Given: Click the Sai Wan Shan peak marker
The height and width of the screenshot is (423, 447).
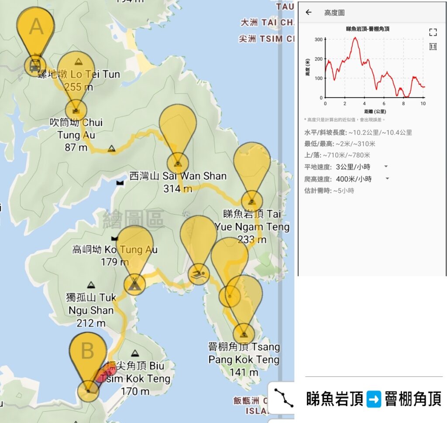Looking at the screenshot, I should [177, 164].
